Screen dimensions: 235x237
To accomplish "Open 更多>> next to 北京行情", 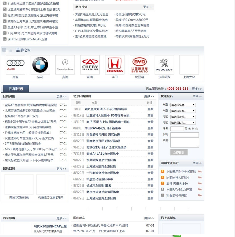I will coord(147,7).
